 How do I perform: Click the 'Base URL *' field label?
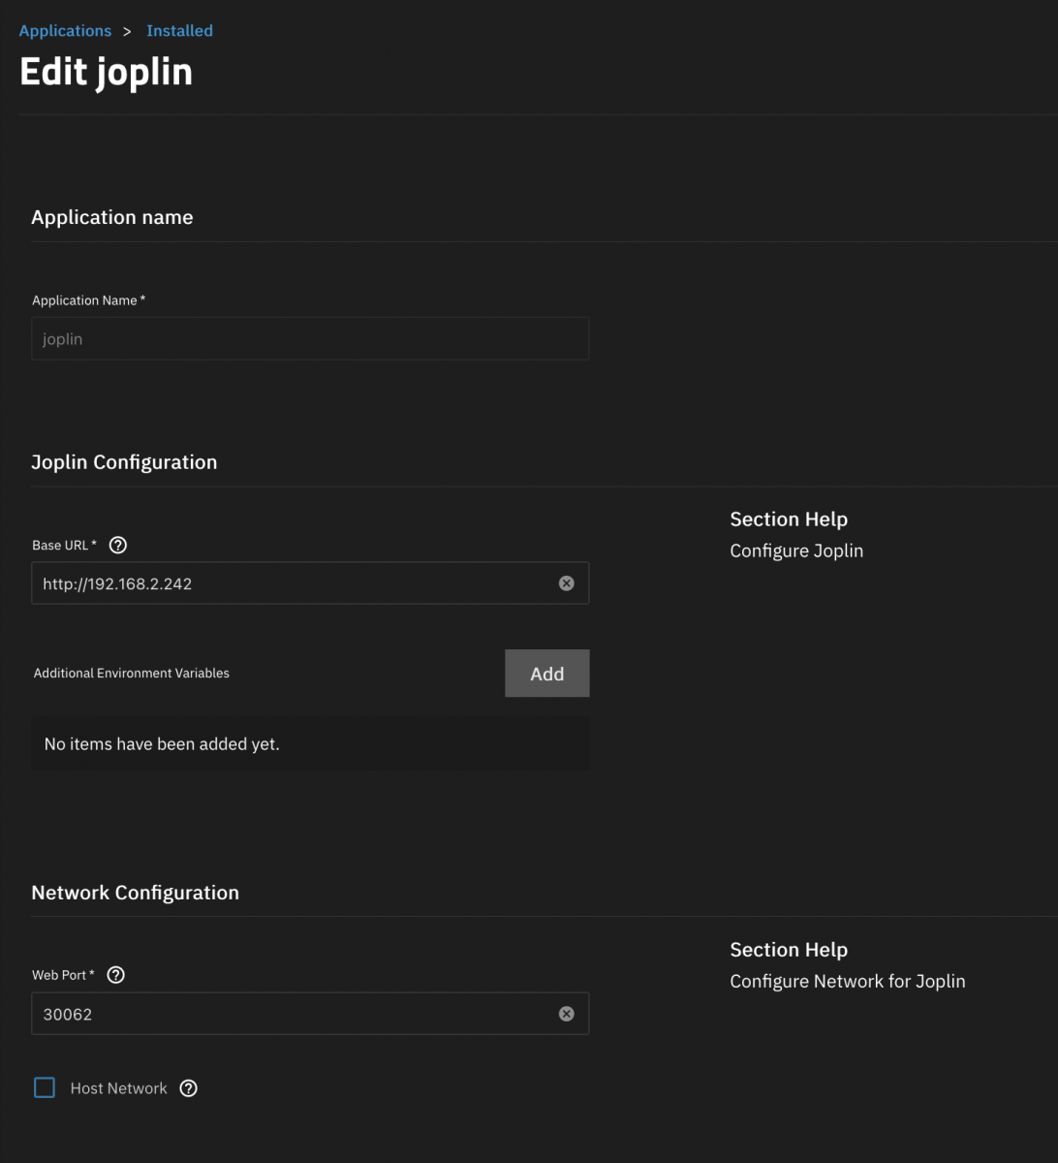tap(65, 545)
